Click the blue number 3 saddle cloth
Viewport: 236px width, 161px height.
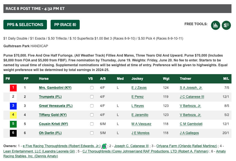[x=13, y=106]
